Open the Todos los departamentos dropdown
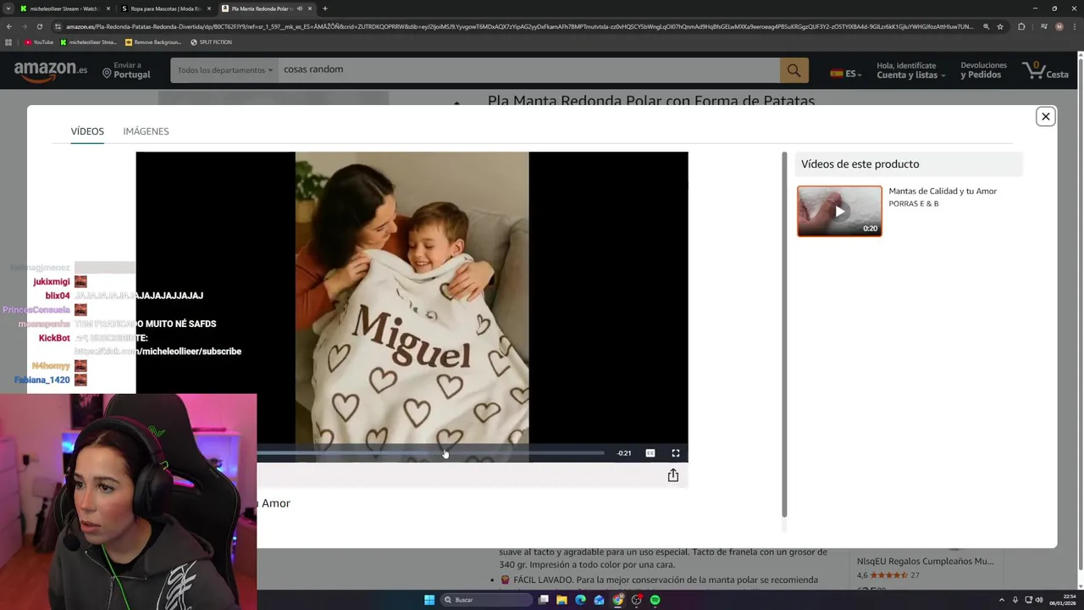 click(224, 70)
